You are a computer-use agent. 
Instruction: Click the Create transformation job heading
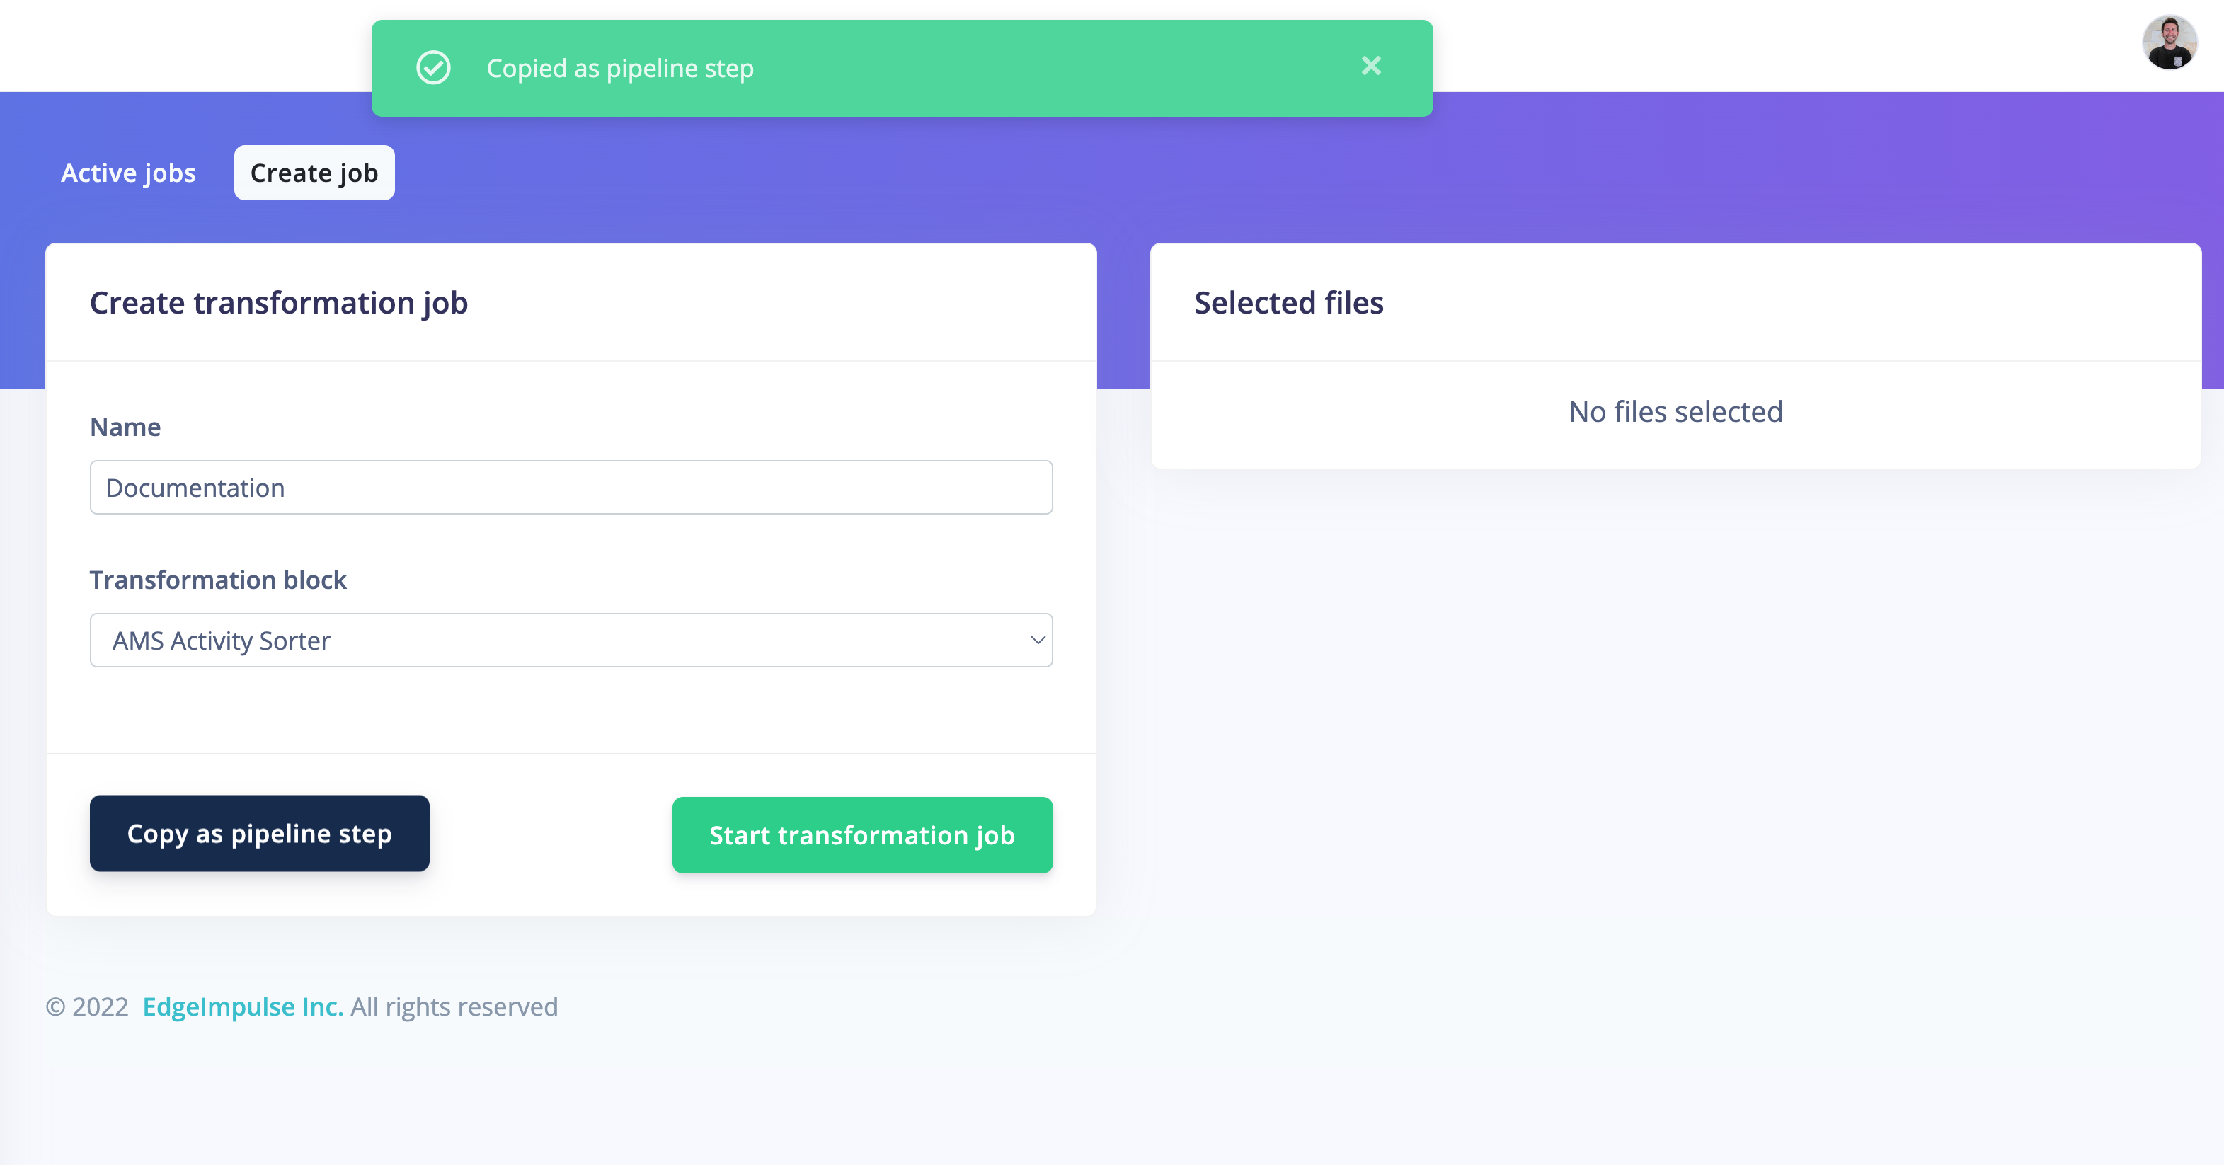pyautogui.click(x=278, y=303)
